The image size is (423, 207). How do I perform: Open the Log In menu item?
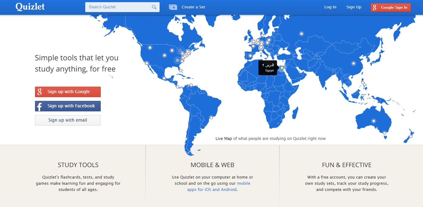(330, 7)
